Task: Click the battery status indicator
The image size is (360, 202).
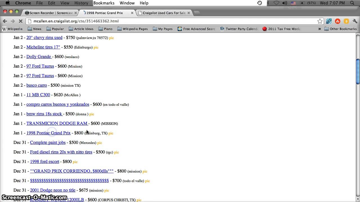Action: pos(308,3)
